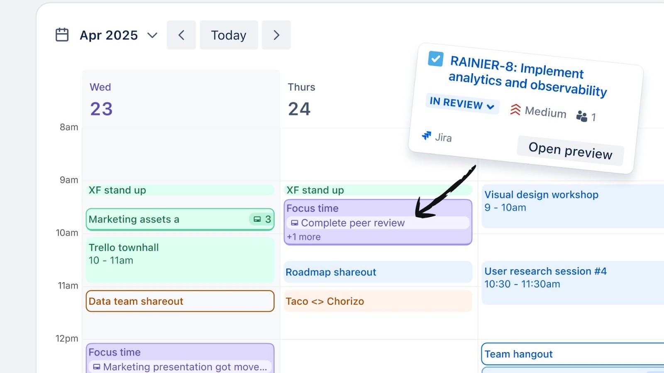The image size is (664, 373).
Task: Expand the Apr 2025 month dropdown
Action: click(x=152, y=35)
